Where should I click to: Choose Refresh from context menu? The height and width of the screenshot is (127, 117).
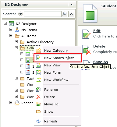58,121
